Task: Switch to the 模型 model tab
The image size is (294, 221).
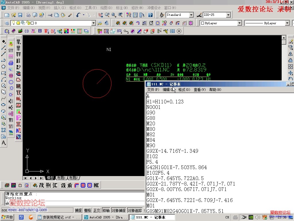Action: (x=50, y=178)
